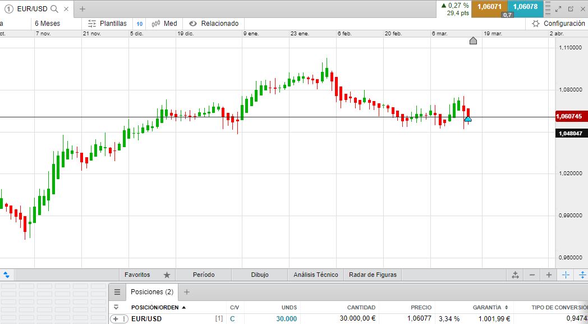
Task: Click the orange sell price 1,06071
Action: 489,7
